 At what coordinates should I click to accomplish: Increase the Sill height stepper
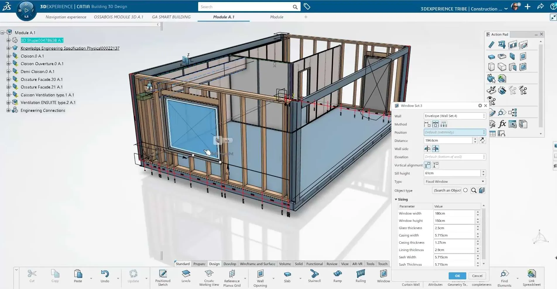click(x=483, y=172)
